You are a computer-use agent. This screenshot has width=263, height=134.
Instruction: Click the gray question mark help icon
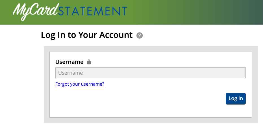(139, 36)
